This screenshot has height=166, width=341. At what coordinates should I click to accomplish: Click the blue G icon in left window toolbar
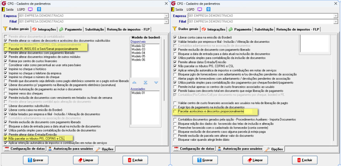[x=39, y=9]
